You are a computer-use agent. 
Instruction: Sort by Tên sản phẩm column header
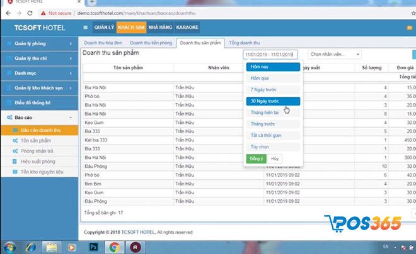coord(128,67)
